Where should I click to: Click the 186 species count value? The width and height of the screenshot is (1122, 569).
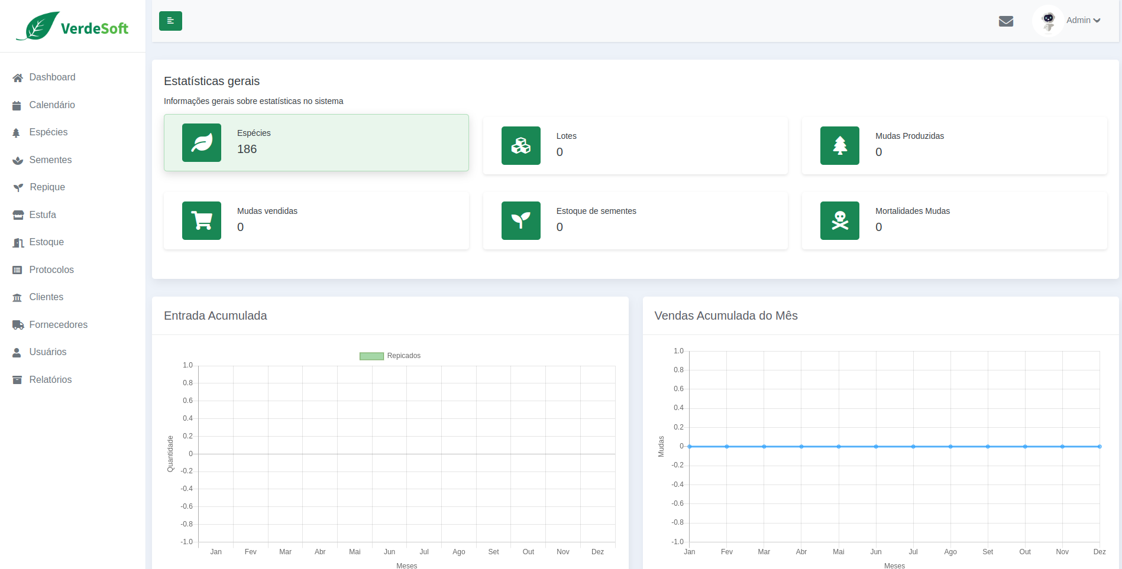pos(247,149)
